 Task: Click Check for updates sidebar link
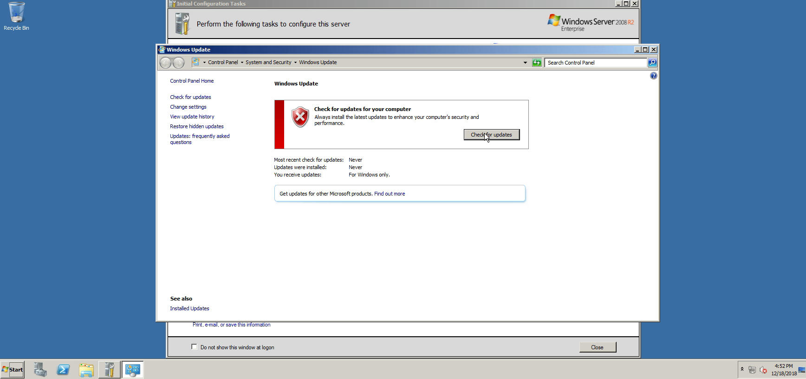pos(190,97)
